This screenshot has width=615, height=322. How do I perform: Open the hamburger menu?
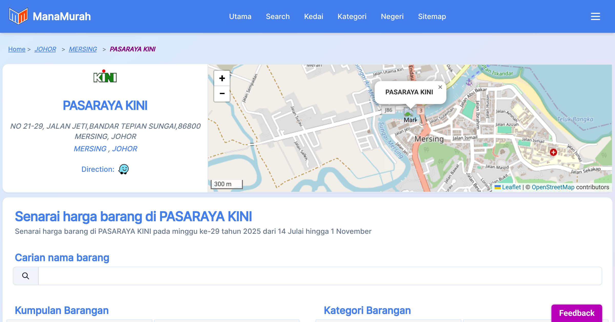pos(595,16)
